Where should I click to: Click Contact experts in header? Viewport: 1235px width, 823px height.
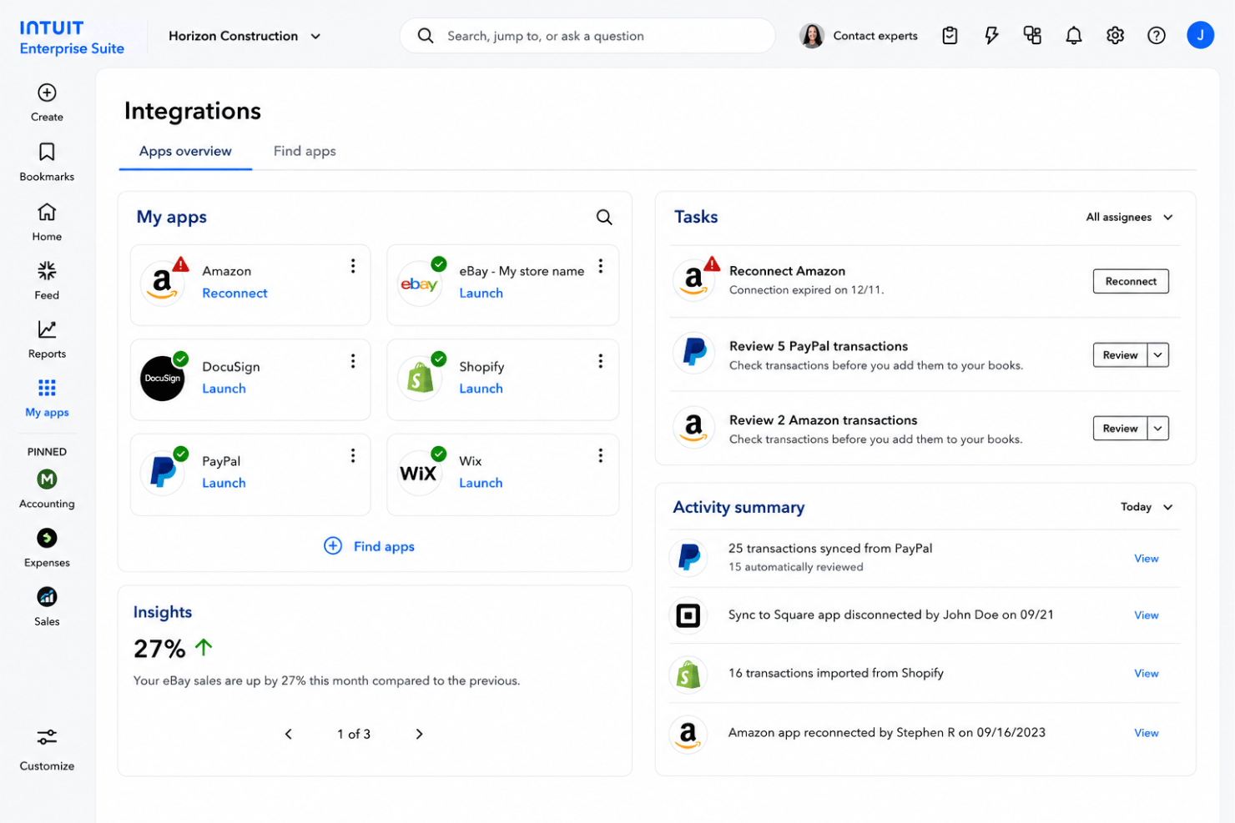pos(859,36)
